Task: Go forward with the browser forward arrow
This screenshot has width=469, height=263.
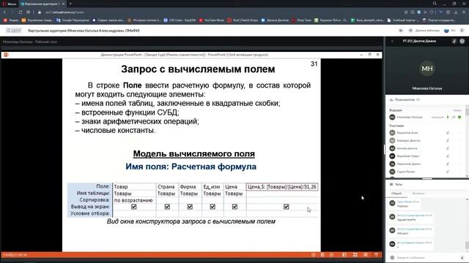Action: [x=12, y=12]
